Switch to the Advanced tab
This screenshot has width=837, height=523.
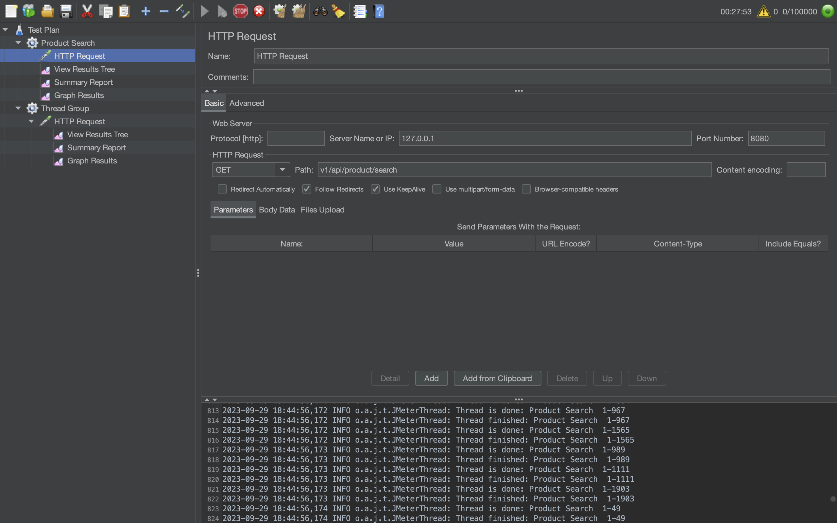coord(247,103)
